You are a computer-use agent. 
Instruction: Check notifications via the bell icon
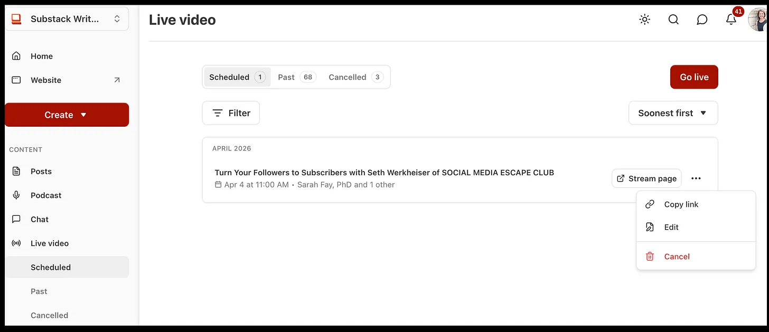point(731,20)
